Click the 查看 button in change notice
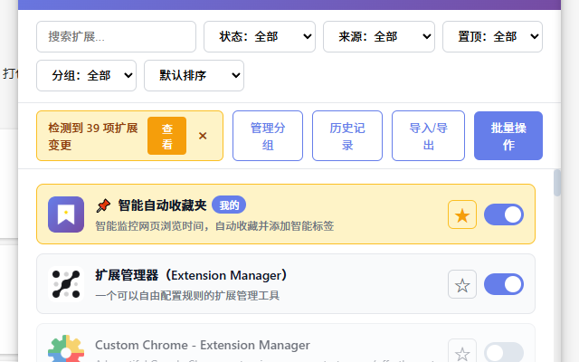Screen dimensions: 579x362 point(166,136)
